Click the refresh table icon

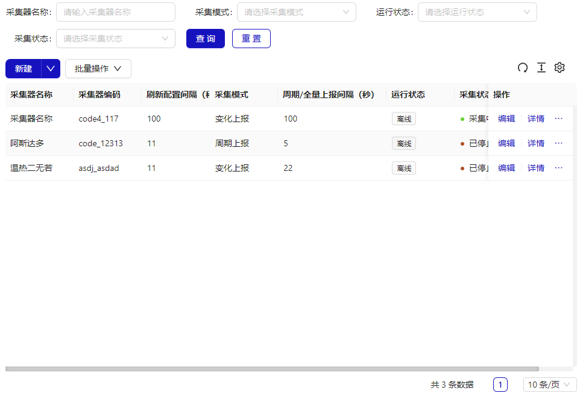coord(523,68)
